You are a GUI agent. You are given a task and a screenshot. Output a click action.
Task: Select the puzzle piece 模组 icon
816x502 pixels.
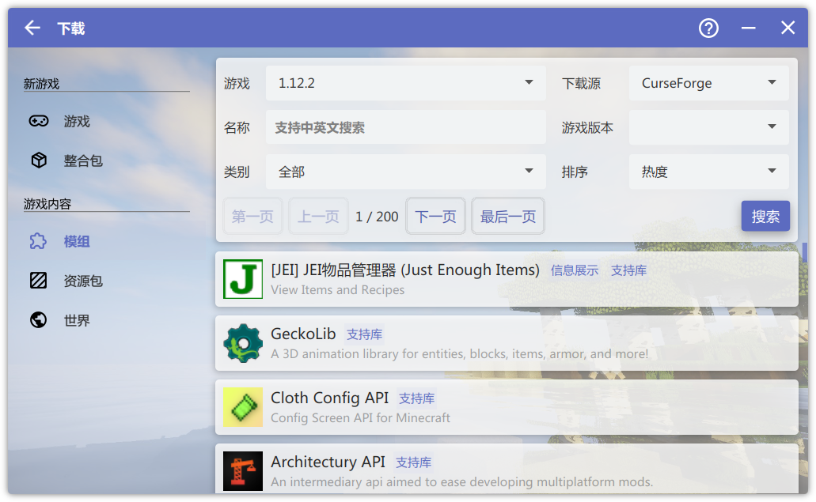[x=39, y=242]
